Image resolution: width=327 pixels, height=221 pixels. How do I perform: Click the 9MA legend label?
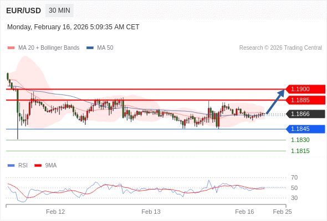(51, 166)
